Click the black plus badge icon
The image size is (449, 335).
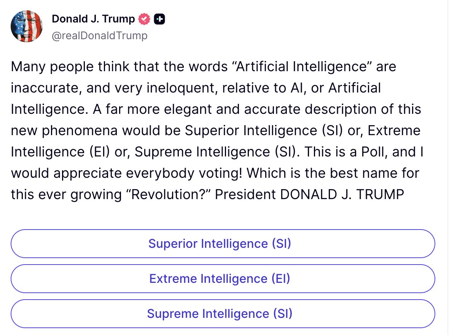click(159, 19)
